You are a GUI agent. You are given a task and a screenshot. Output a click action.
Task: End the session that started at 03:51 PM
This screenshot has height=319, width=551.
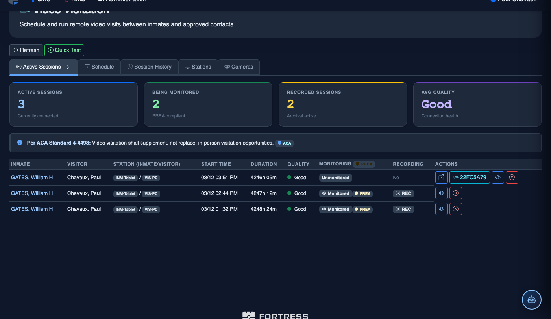[x=512, y=178]
